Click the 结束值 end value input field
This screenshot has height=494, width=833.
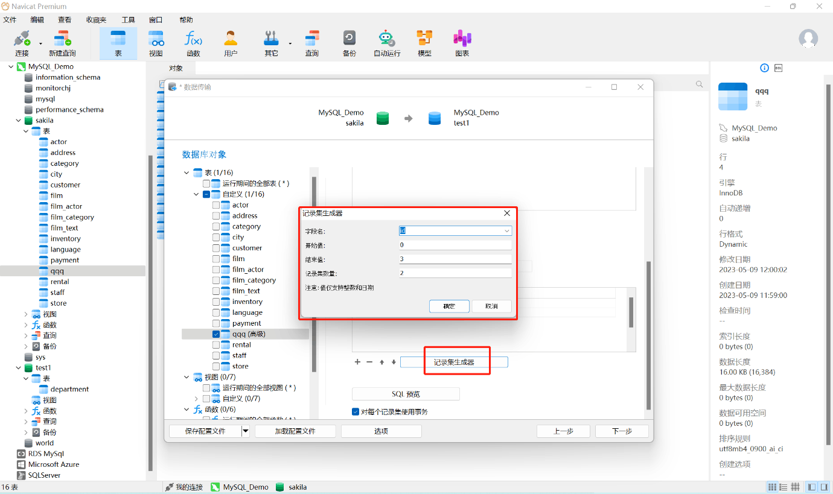[x=456, y=259]
